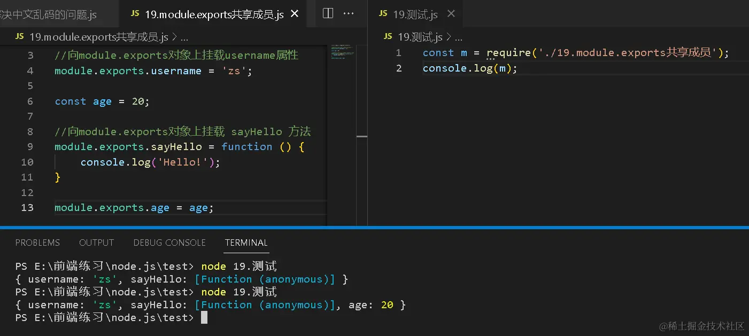Click the comment about sayHello 方法
Viewport: 749px width, 336px height.
click(182, 131)
